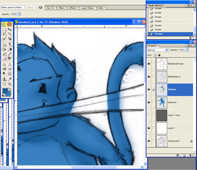The width and height of the screenshot is (197, 170).
Task: Open Eraser options Opacity slider arrow
Action: (19, 14)
